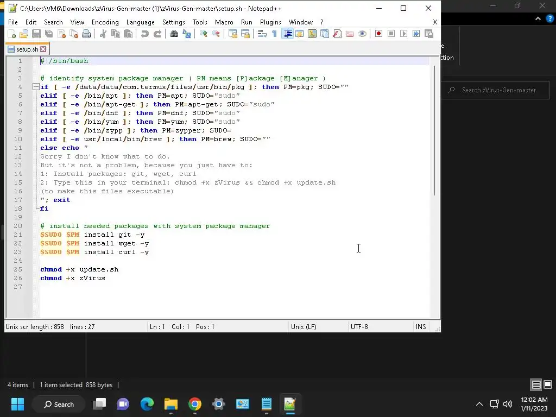
Task: Open the Edit menu
Action: click(31, 22)
